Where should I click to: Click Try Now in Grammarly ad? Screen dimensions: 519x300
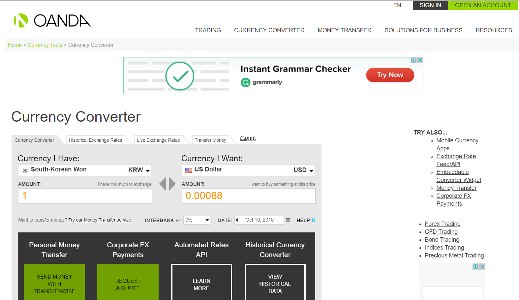point(390,75)
